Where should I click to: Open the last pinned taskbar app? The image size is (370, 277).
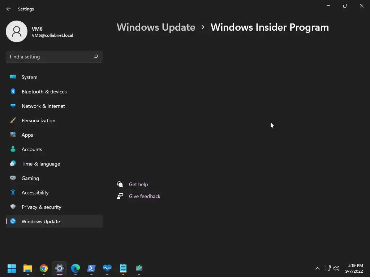[x=139, y=268]
